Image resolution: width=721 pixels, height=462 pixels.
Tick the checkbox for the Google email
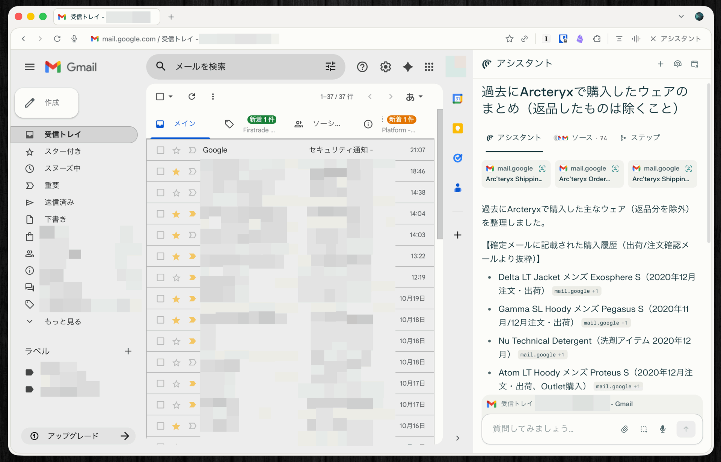[160, 150]
